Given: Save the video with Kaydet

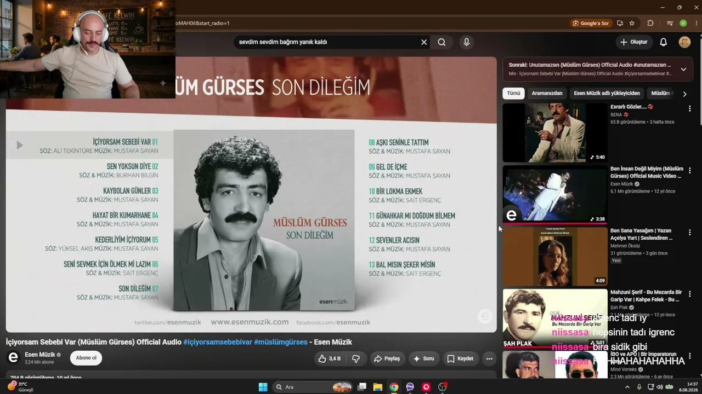Looking at the screenshot, I should [460, 358].
